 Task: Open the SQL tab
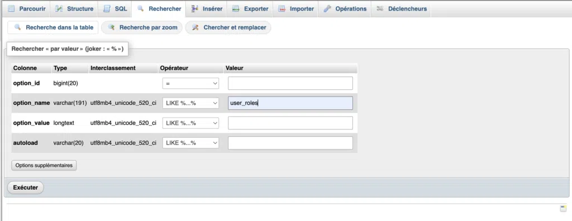115,9
